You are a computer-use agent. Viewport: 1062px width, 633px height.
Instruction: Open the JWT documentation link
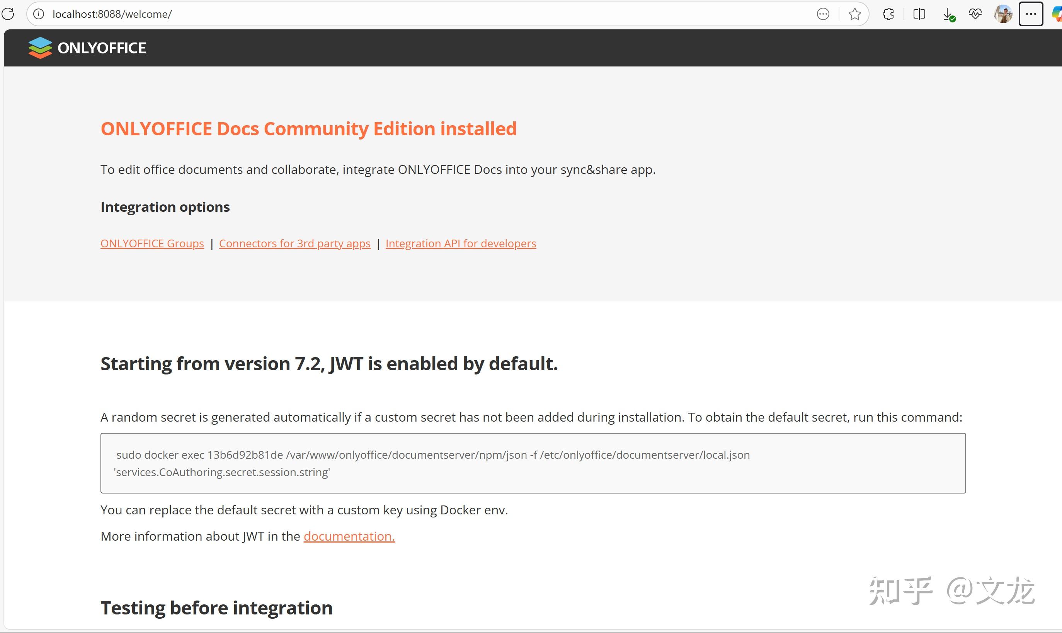coord(349,536)
